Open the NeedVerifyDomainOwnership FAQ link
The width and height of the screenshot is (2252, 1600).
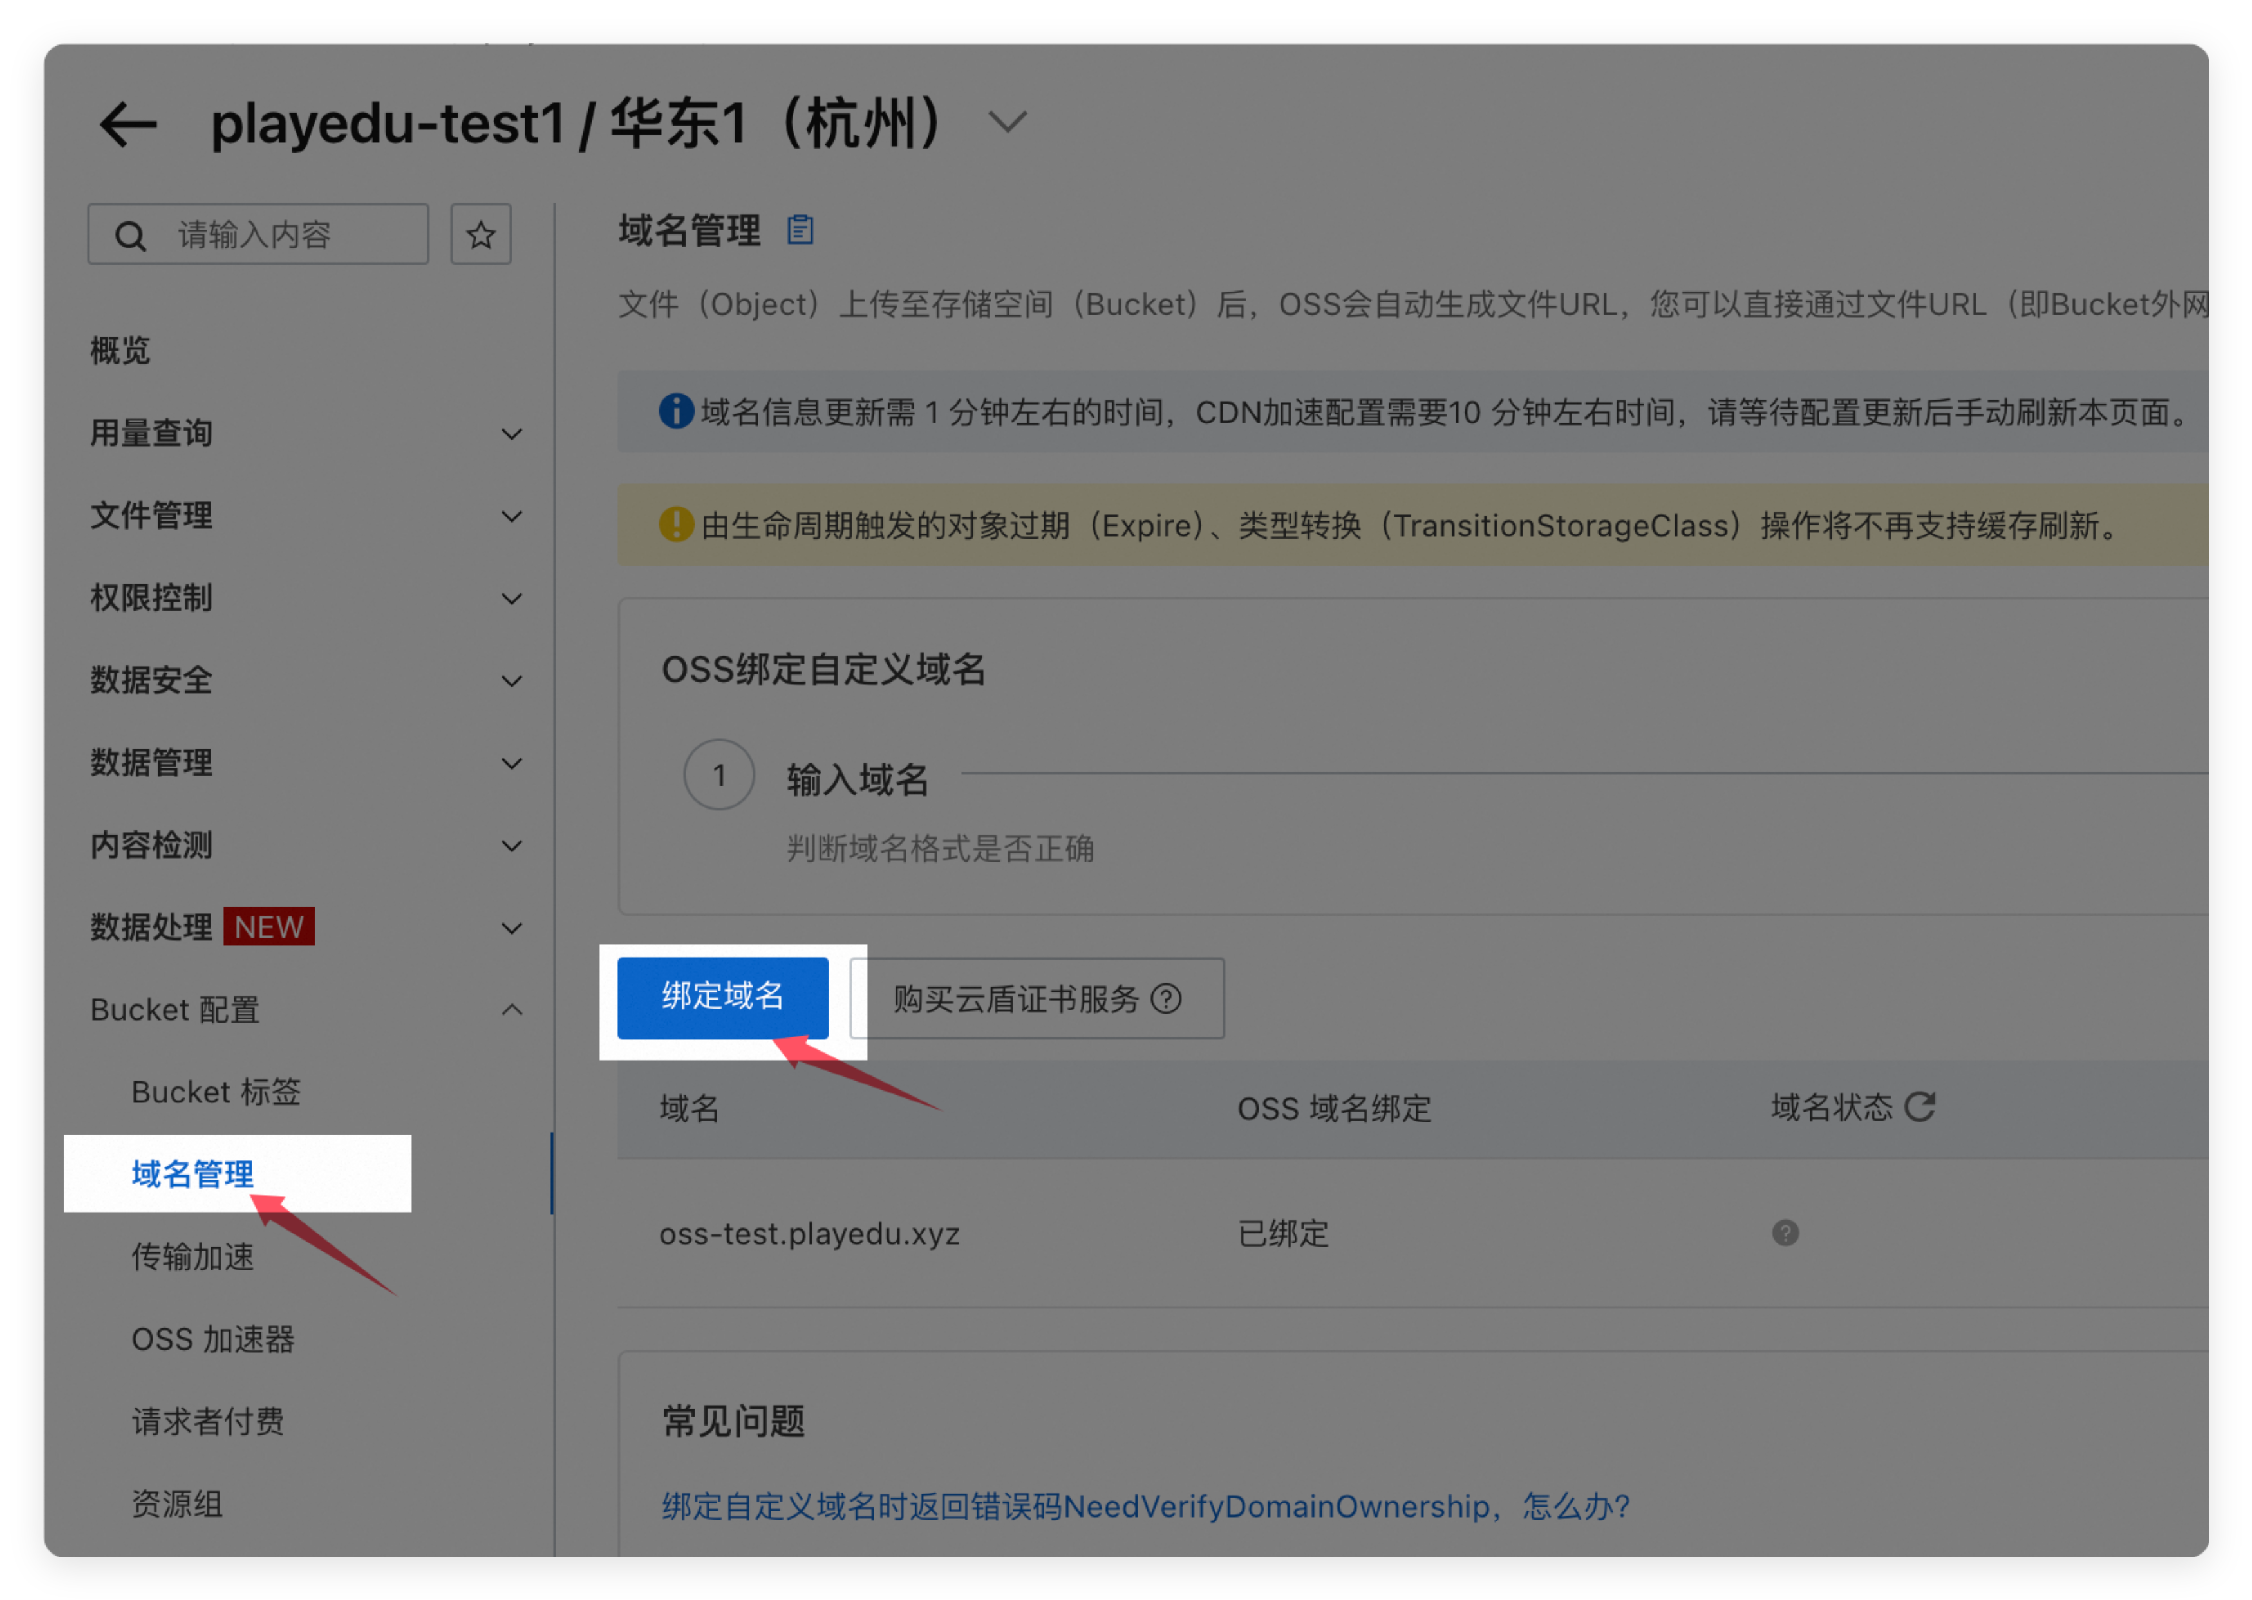1145,1505
